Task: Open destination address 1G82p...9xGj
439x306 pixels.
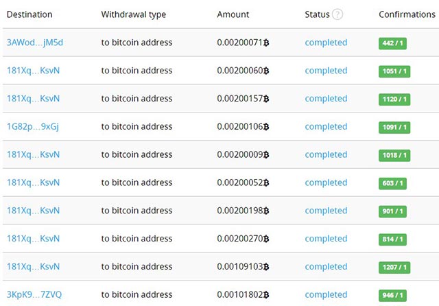Action: [33, 126]
